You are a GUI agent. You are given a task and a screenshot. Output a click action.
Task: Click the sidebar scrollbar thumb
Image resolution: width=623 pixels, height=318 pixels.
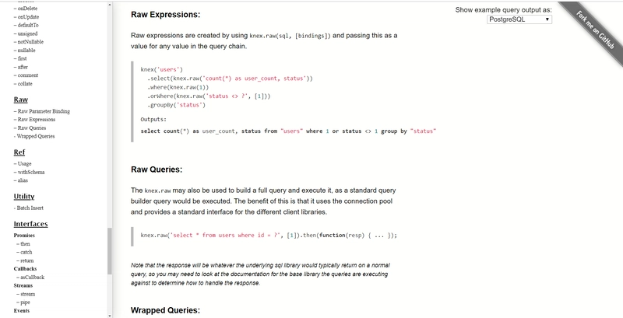tap(110, 251)
